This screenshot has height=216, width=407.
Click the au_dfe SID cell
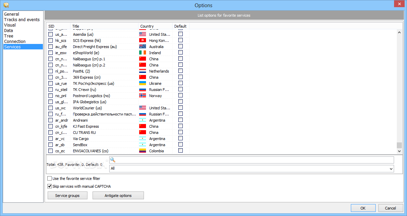[61, 47]
